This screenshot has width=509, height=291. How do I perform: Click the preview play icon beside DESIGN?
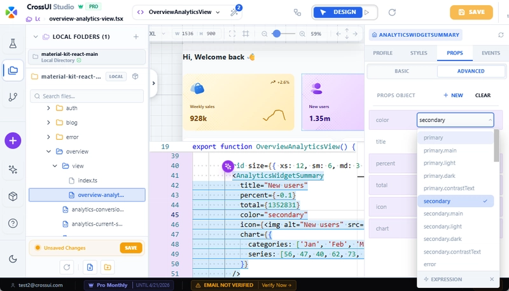367,12
